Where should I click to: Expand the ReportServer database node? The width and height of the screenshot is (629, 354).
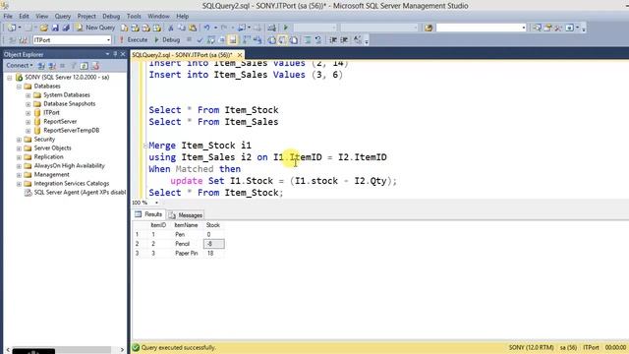[29, 122]
